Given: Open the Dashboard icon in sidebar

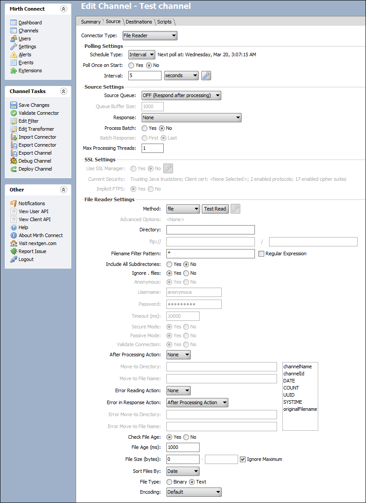Looking at the screenshot, I should (13, 23).
